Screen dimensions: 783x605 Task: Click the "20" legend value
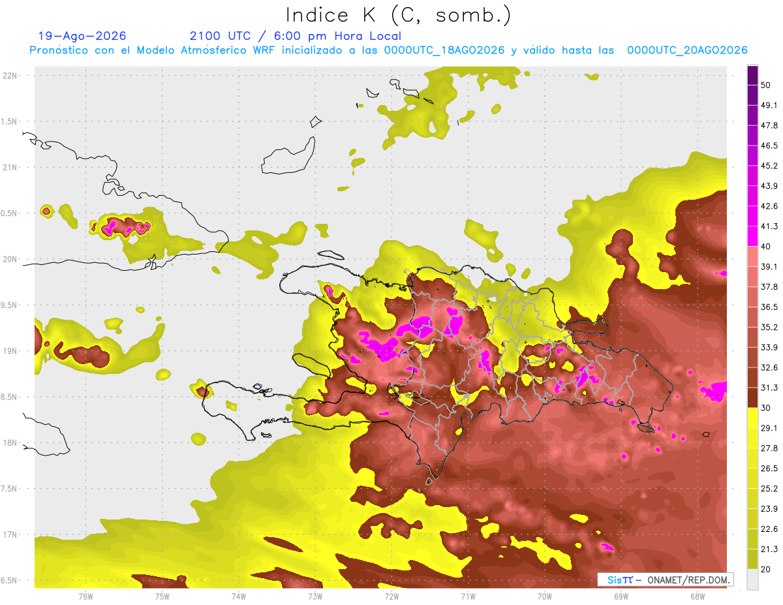click(766, 570)
